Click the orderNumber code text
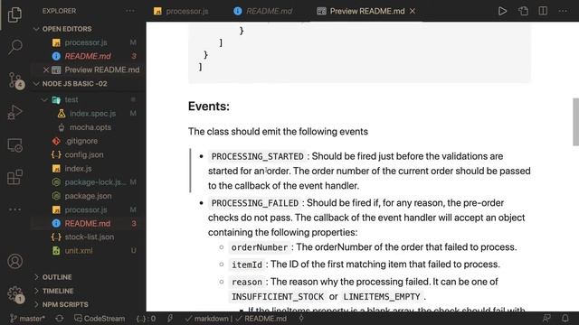This screenshot has height=325, width=579. [x=260, y=247]
